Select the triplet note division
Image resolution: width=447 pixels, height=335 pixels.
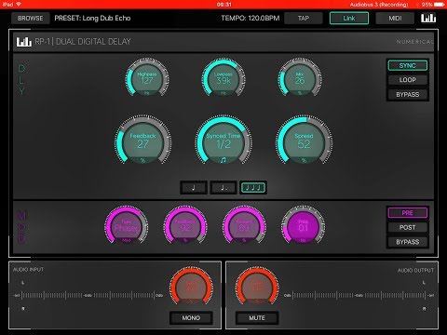pos(253,188)
